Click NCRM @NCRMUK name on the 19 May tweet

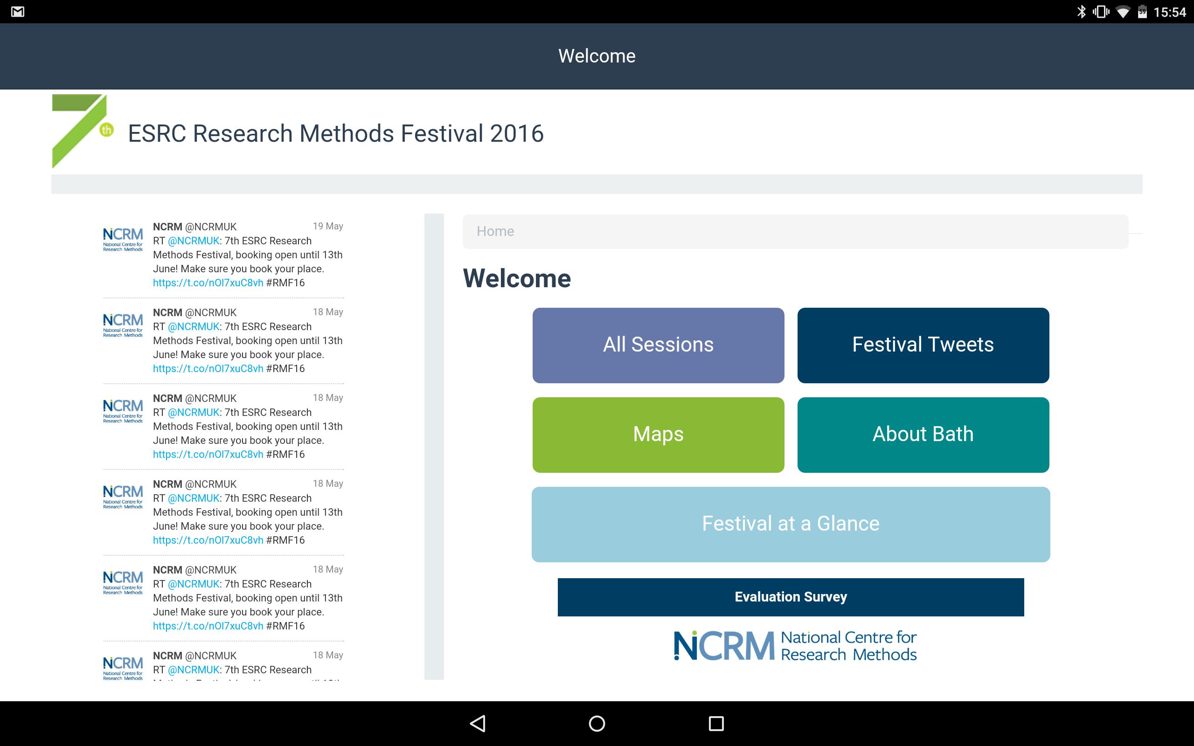[194, 227]
